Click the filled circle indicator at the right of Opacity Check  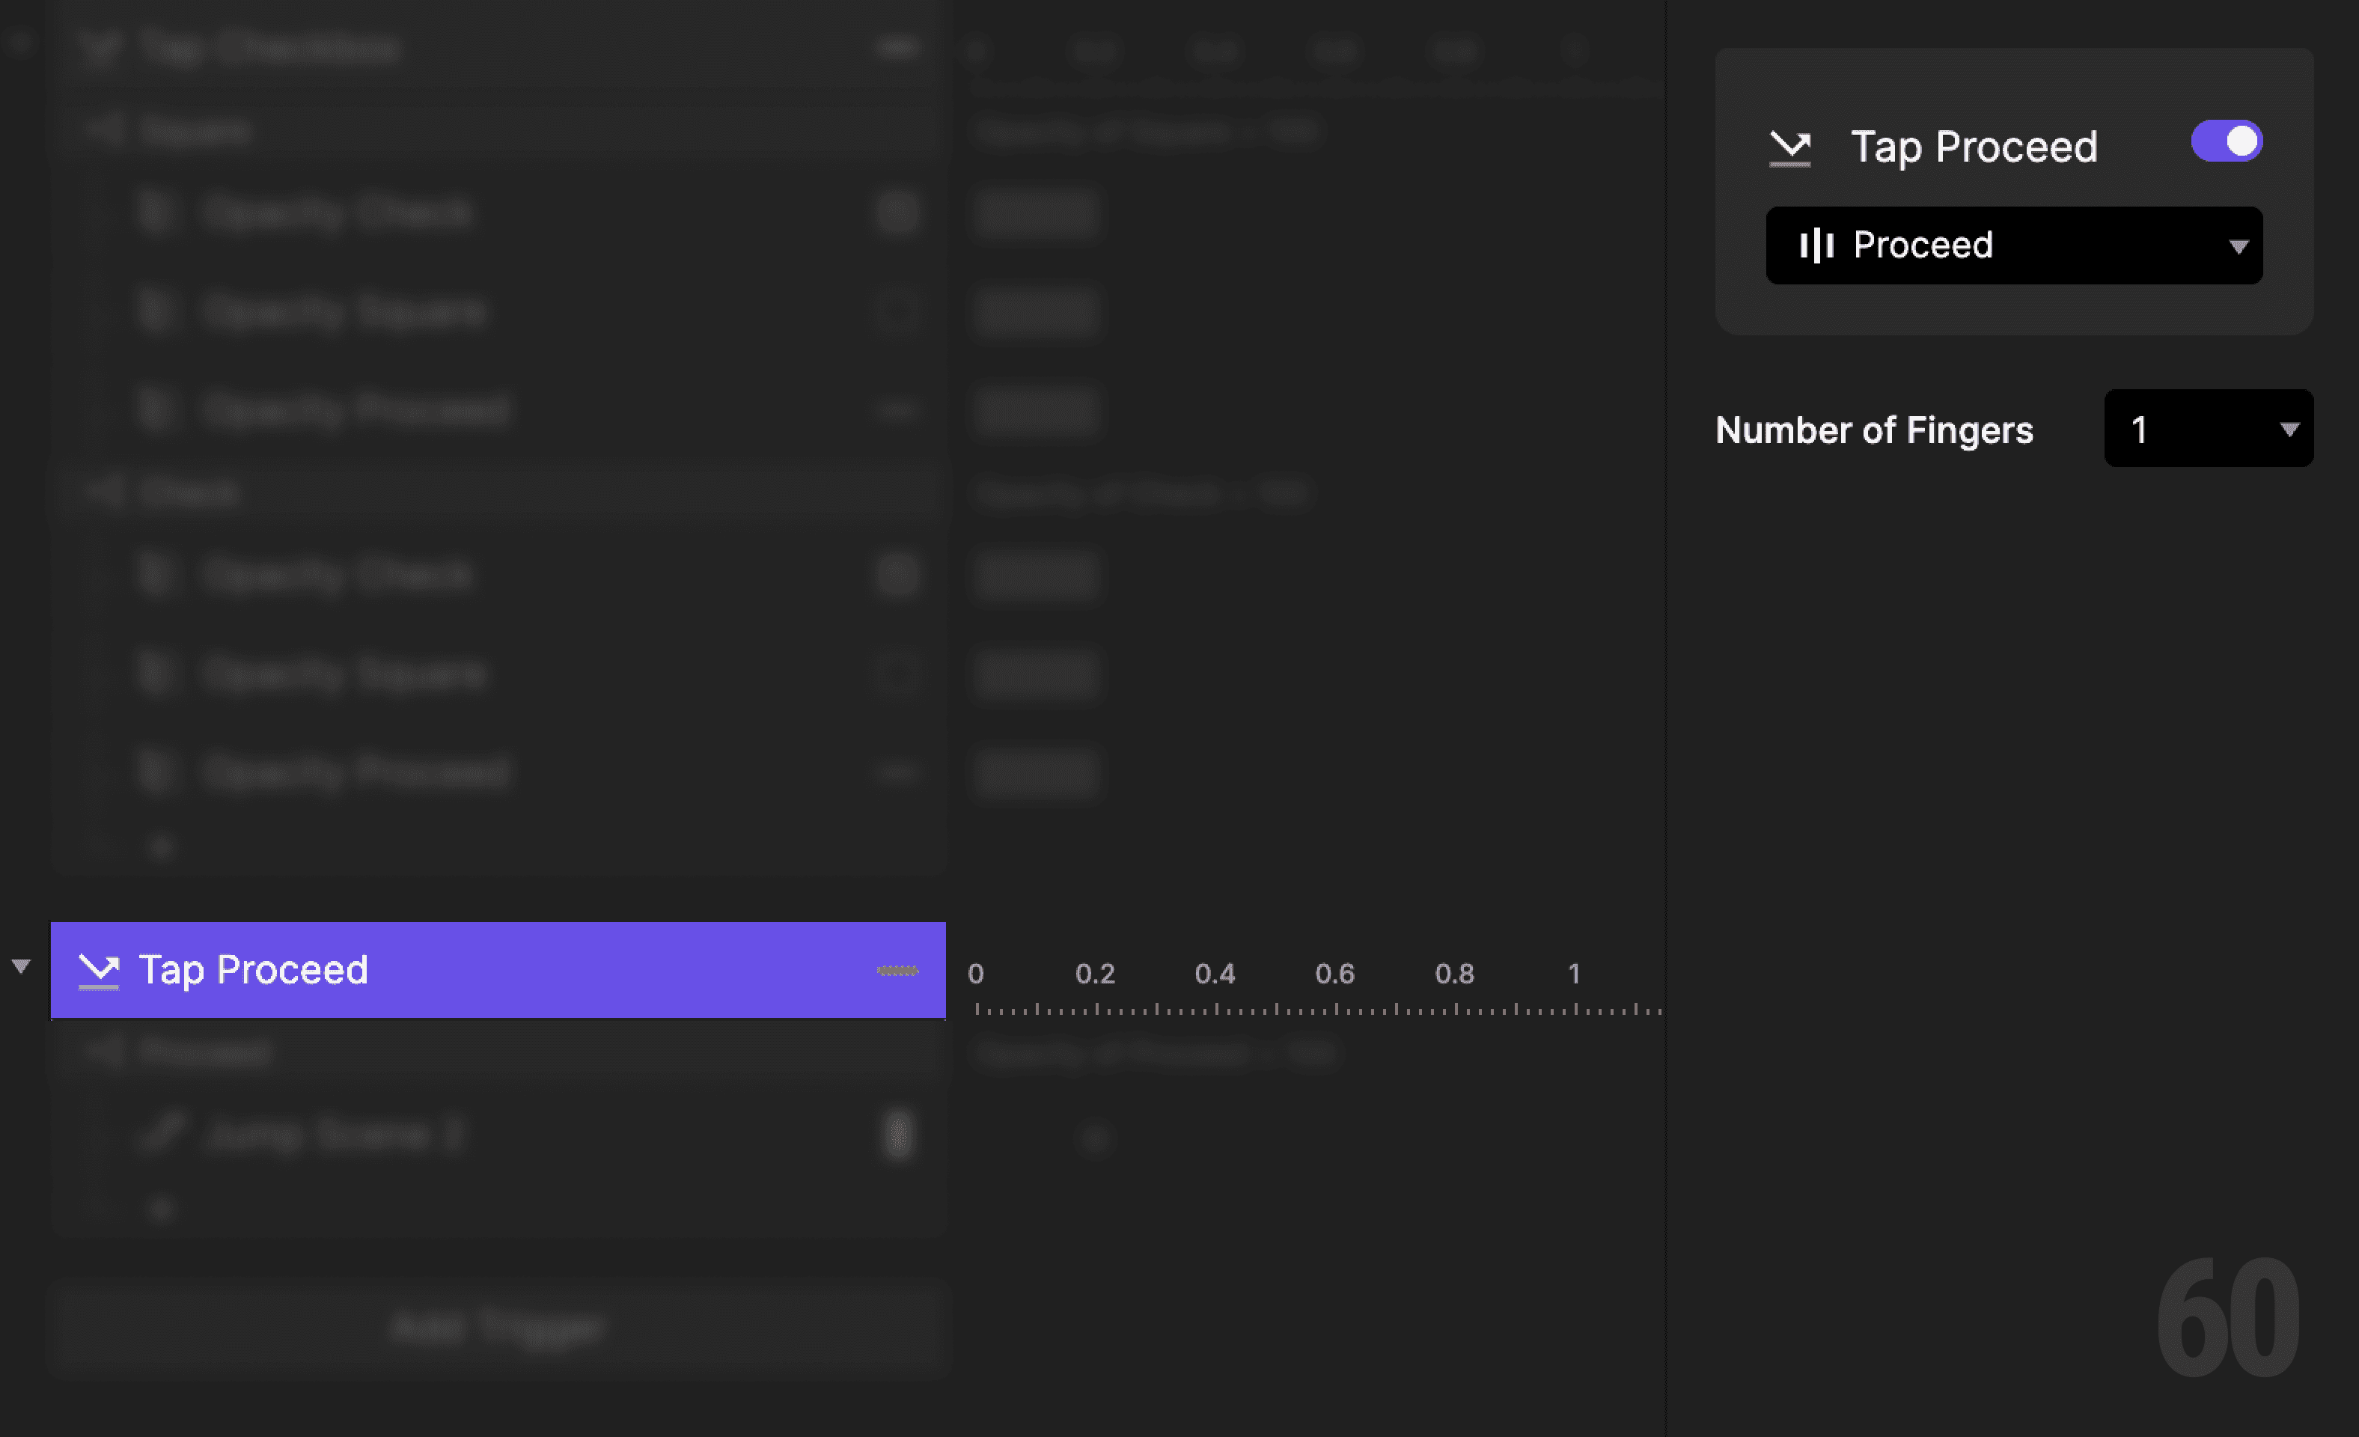[897, 213]
